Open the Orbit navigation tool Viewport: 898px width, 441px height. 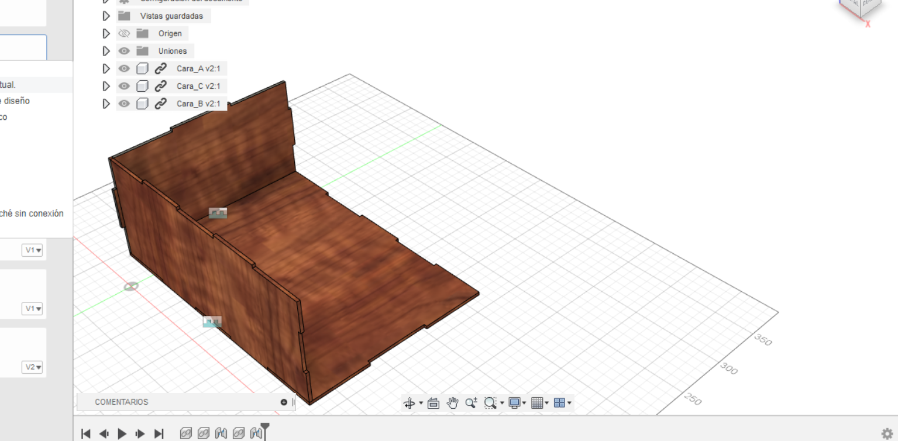click(x=409, y=403)
